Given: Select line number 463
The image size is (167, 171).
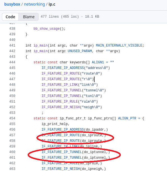Looking at the screenshot, I should pyautogui.click(x=12, y=169).
